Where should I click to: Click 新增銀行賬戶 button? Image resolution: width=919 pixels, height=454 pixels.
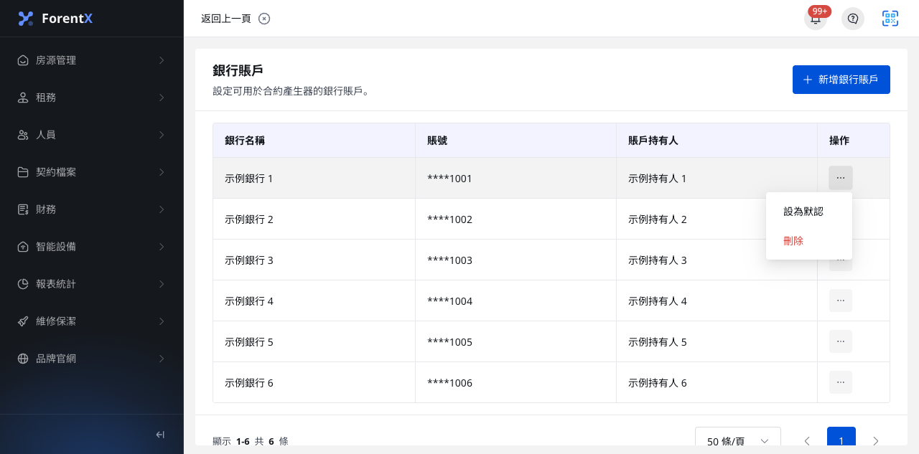coord(841,80)
